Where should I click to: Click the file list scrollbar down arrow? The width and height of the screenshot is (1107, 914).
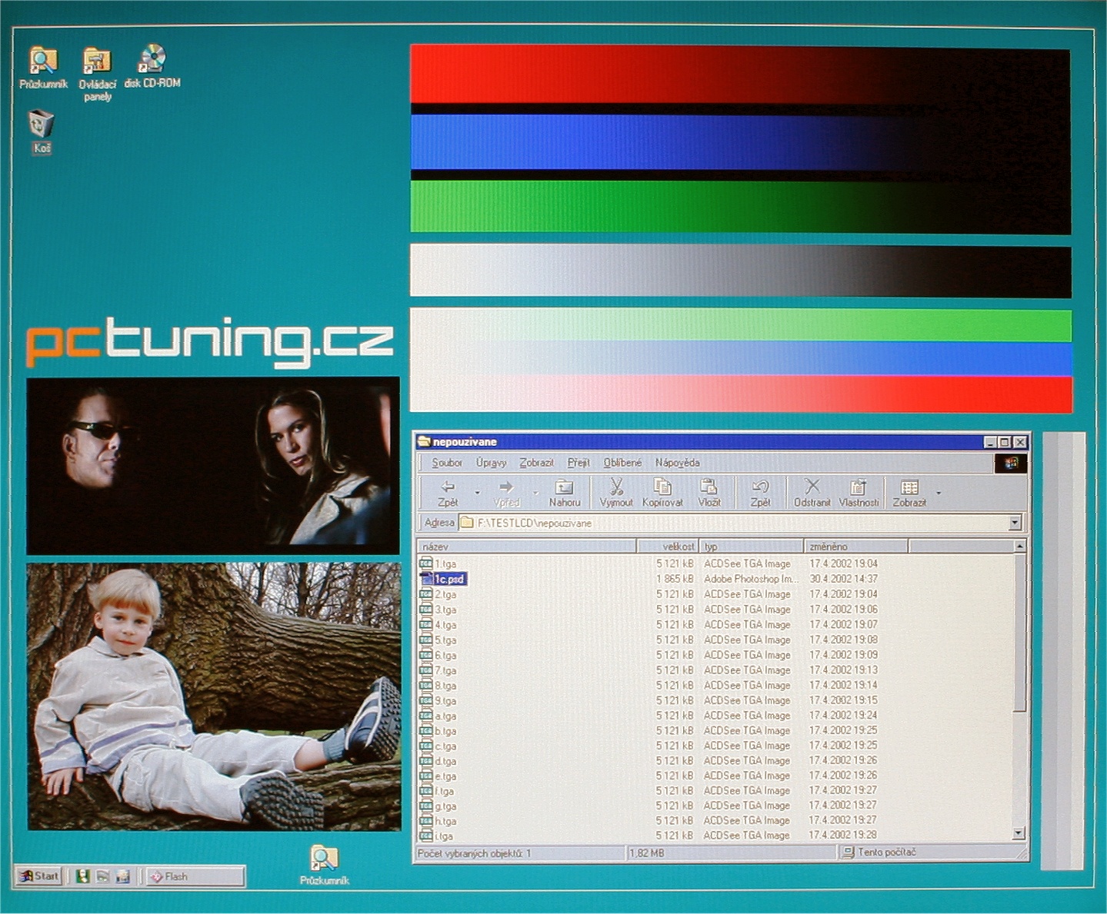(x=1020, y=833)
